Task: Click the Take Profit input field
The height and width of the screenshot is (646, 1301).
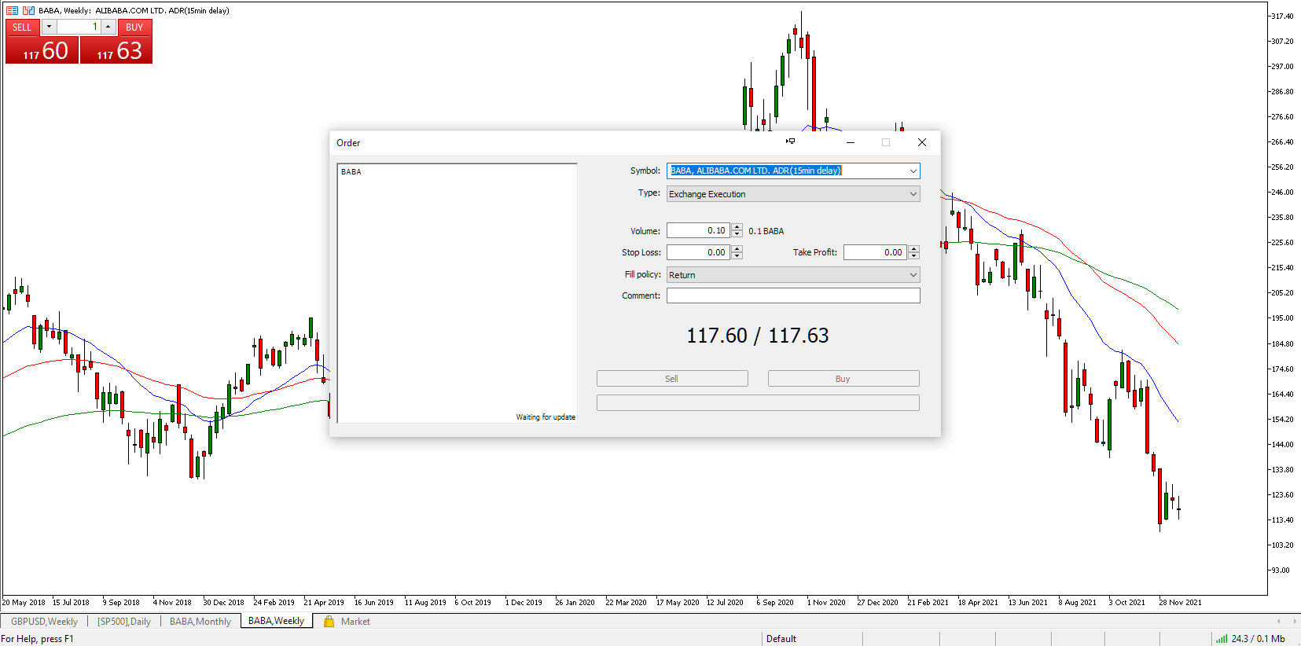Action: coord(875,252)
